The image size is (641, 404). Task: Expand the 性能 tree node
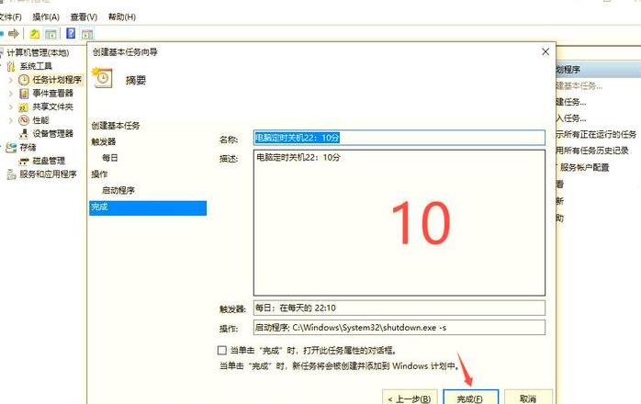(x=11, y=120)
